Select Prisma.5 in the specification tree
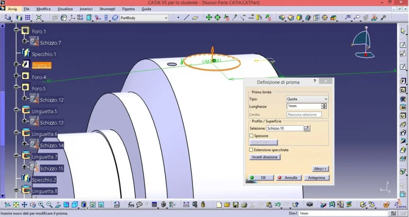 [x=41, y=65]
